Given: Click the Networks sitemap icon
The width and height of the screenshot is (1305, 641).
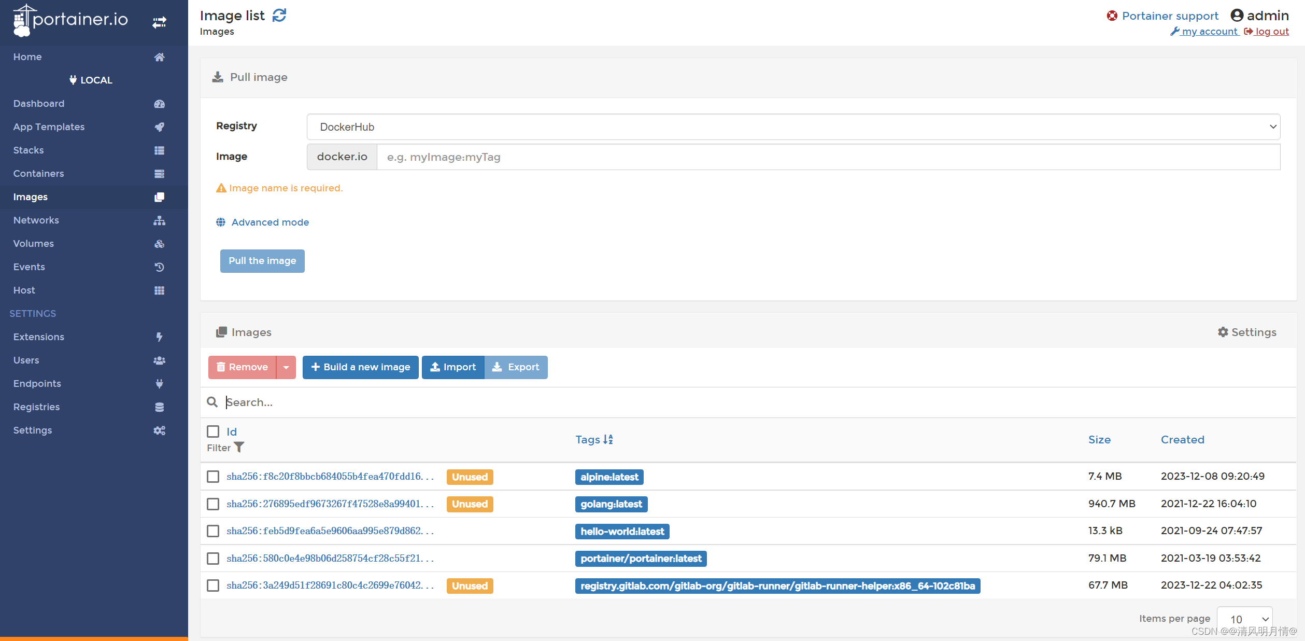Looking at the screenshot, I should click(x=159, y=220).
